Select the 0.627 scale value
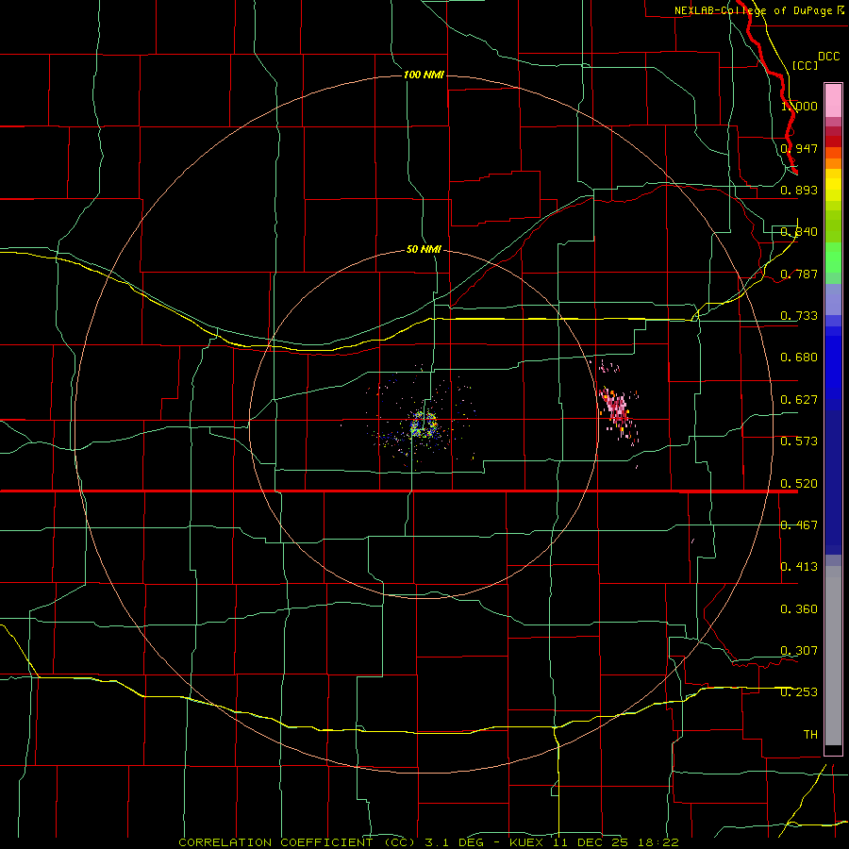Viewport: 849px width, 849px height. click(x=799, y=400)
